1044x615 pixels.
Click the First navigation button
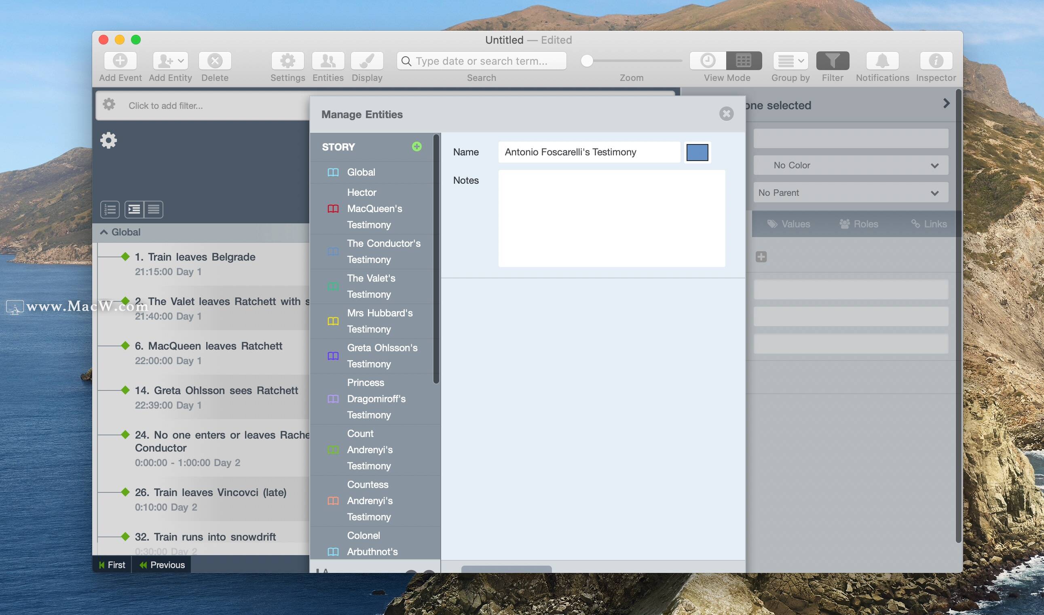pos(112,565)
